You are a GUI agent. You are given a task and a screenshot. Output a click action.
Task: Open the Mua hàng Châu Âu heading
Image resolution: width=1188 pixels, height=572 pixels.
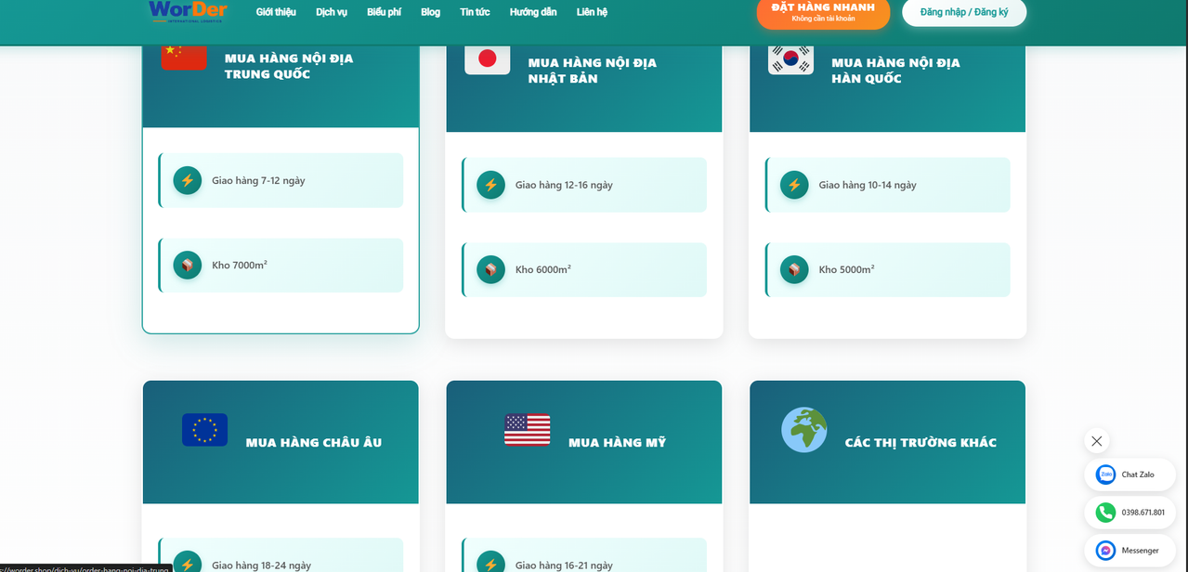[x=314, y=443]
